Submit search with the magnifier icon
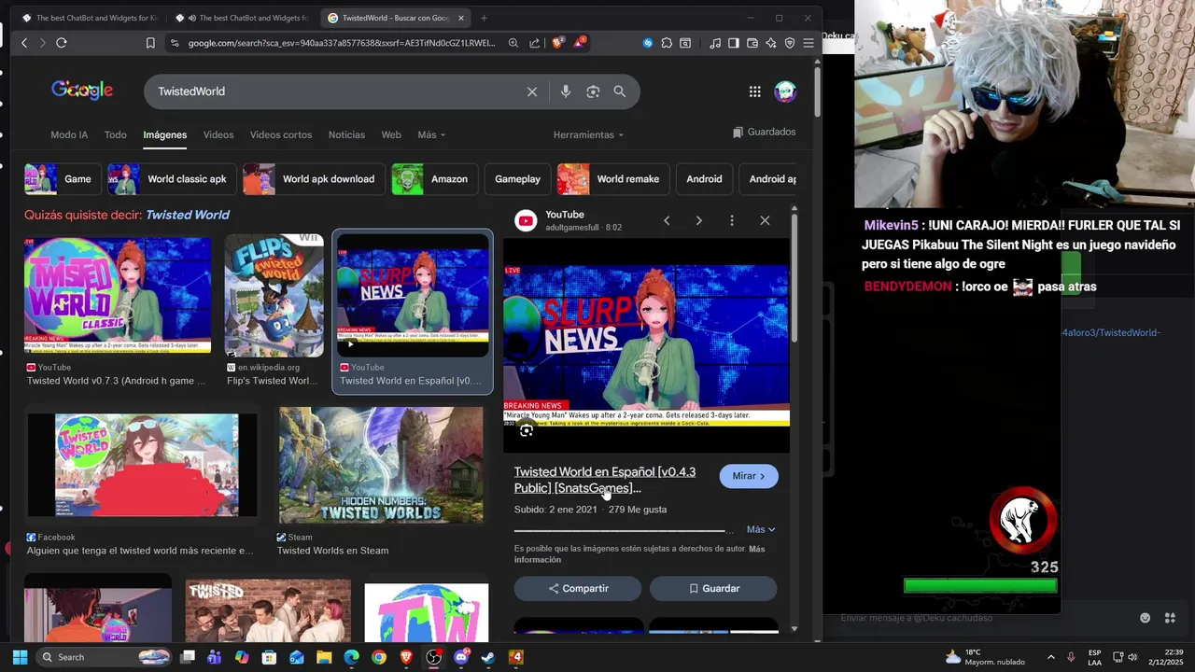 [620, 91]
